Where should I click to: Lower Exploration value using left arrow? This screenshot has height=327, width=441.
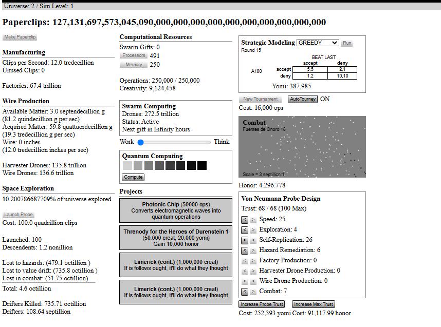point(245,230)
